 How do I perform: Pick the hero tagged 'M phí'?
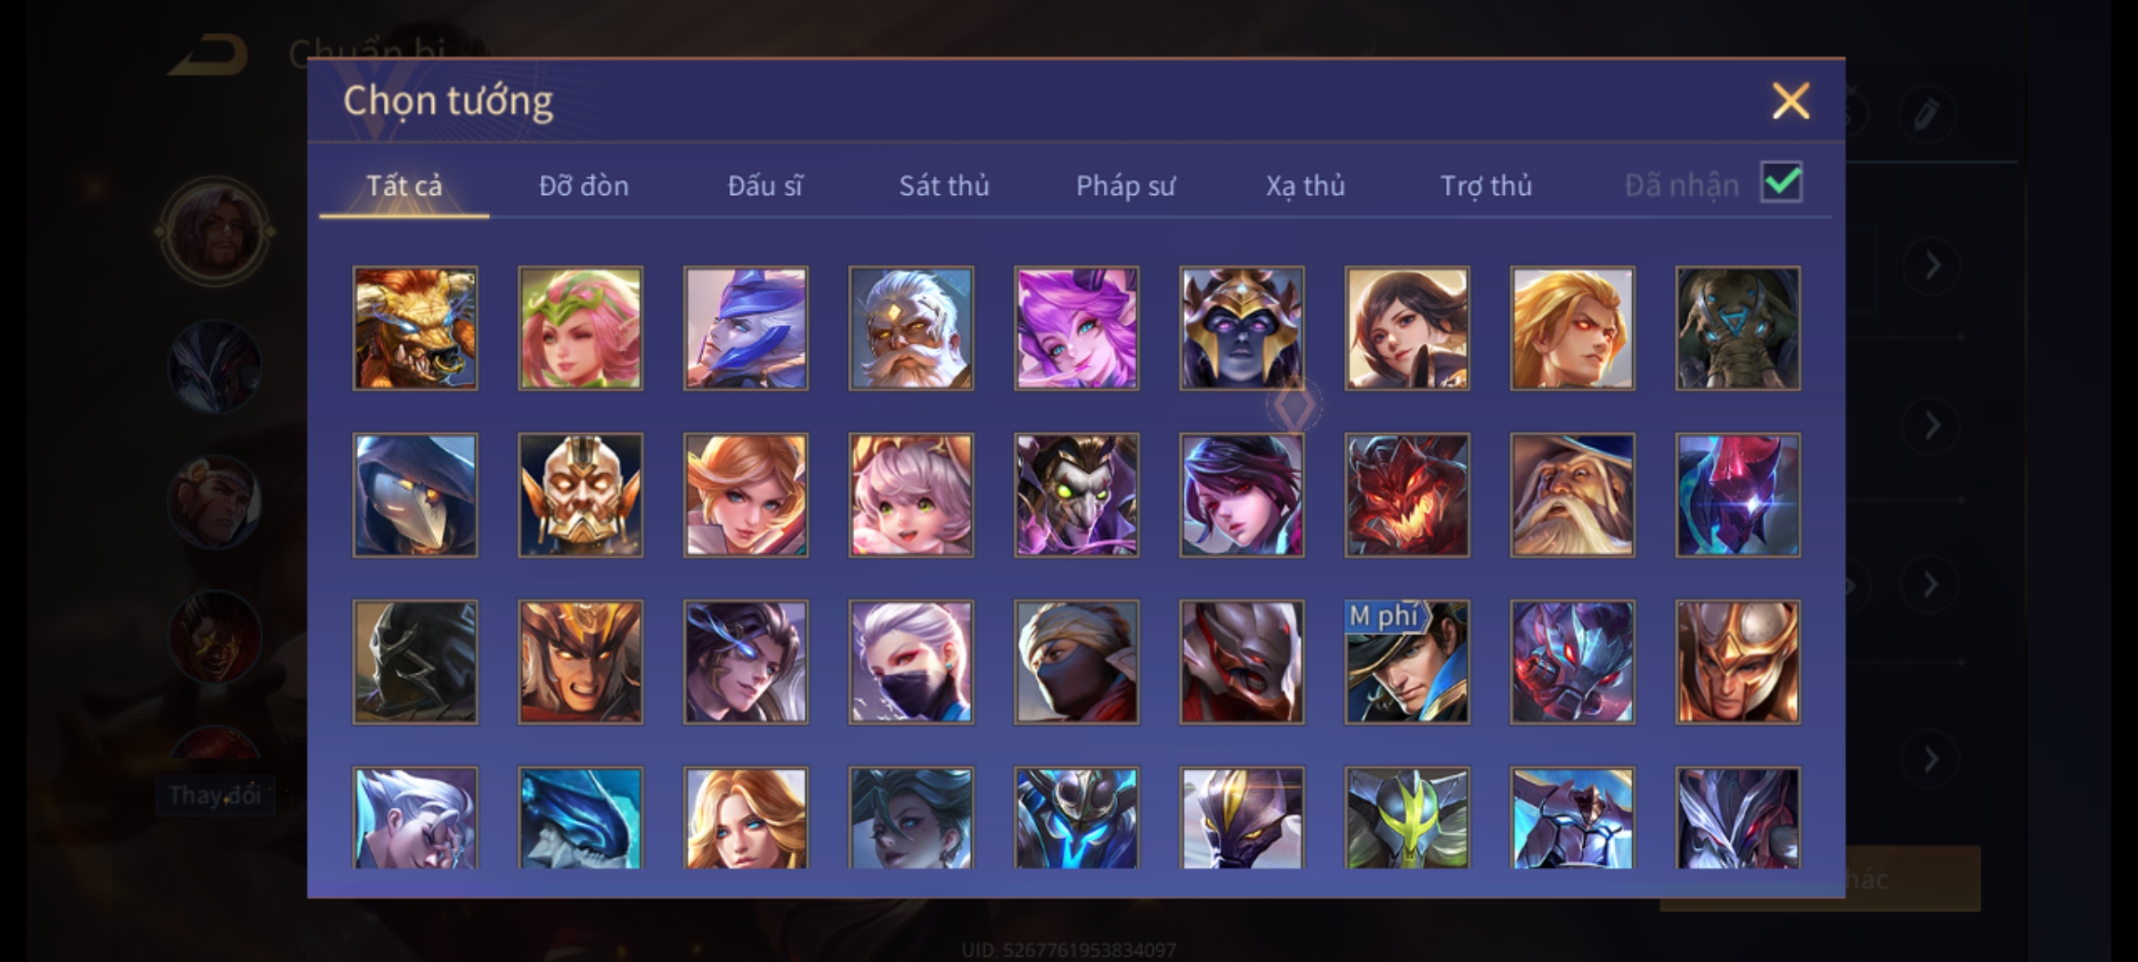point(1407,662)
